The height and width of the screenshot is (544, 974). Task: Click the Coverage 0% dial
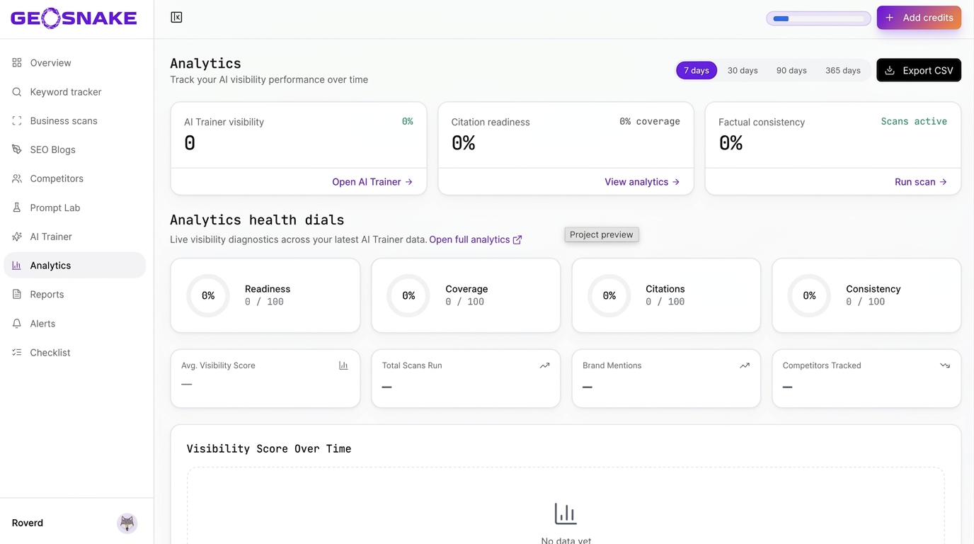pos(408,295)
